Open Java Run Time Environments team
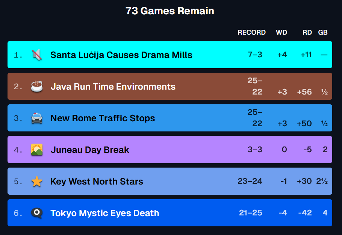342x235 pixels. 113,87
